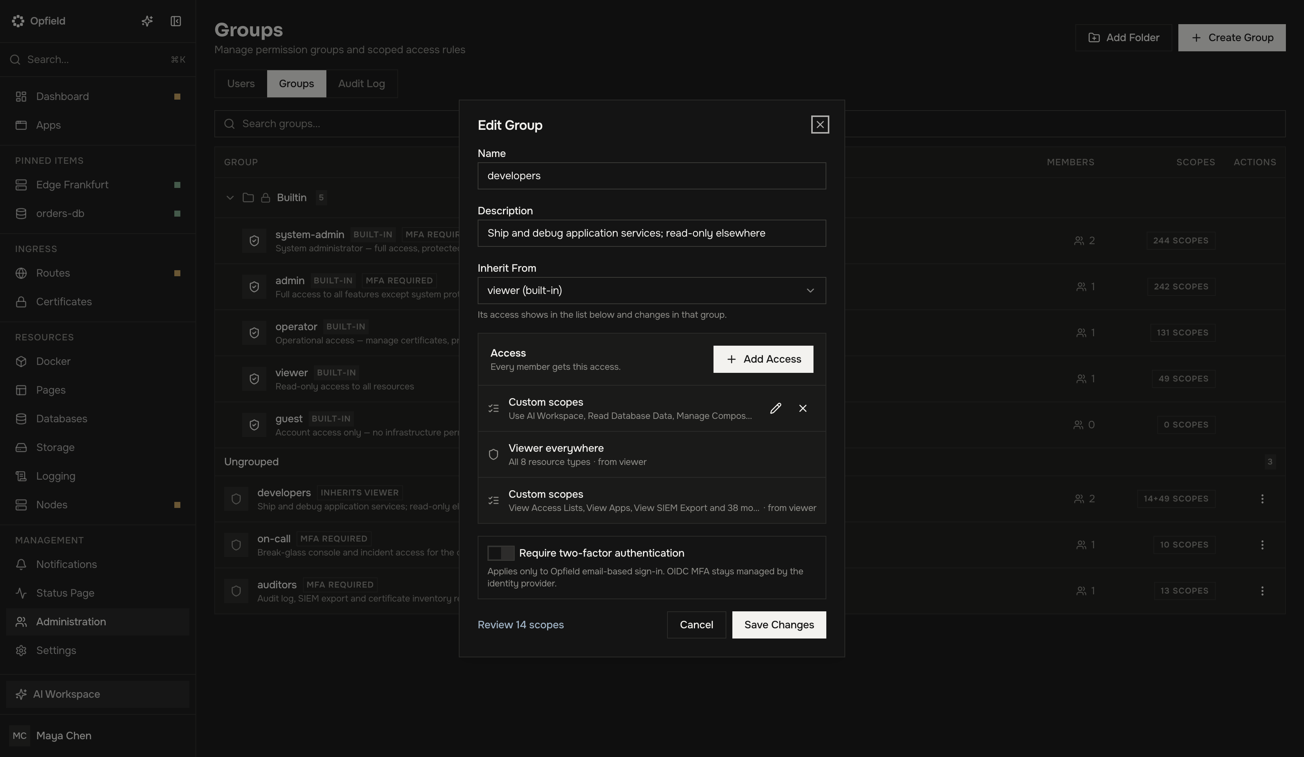This screenshot has width=1304, height=757.
Task: Click the operator group name
Action: tap(296, 326)
